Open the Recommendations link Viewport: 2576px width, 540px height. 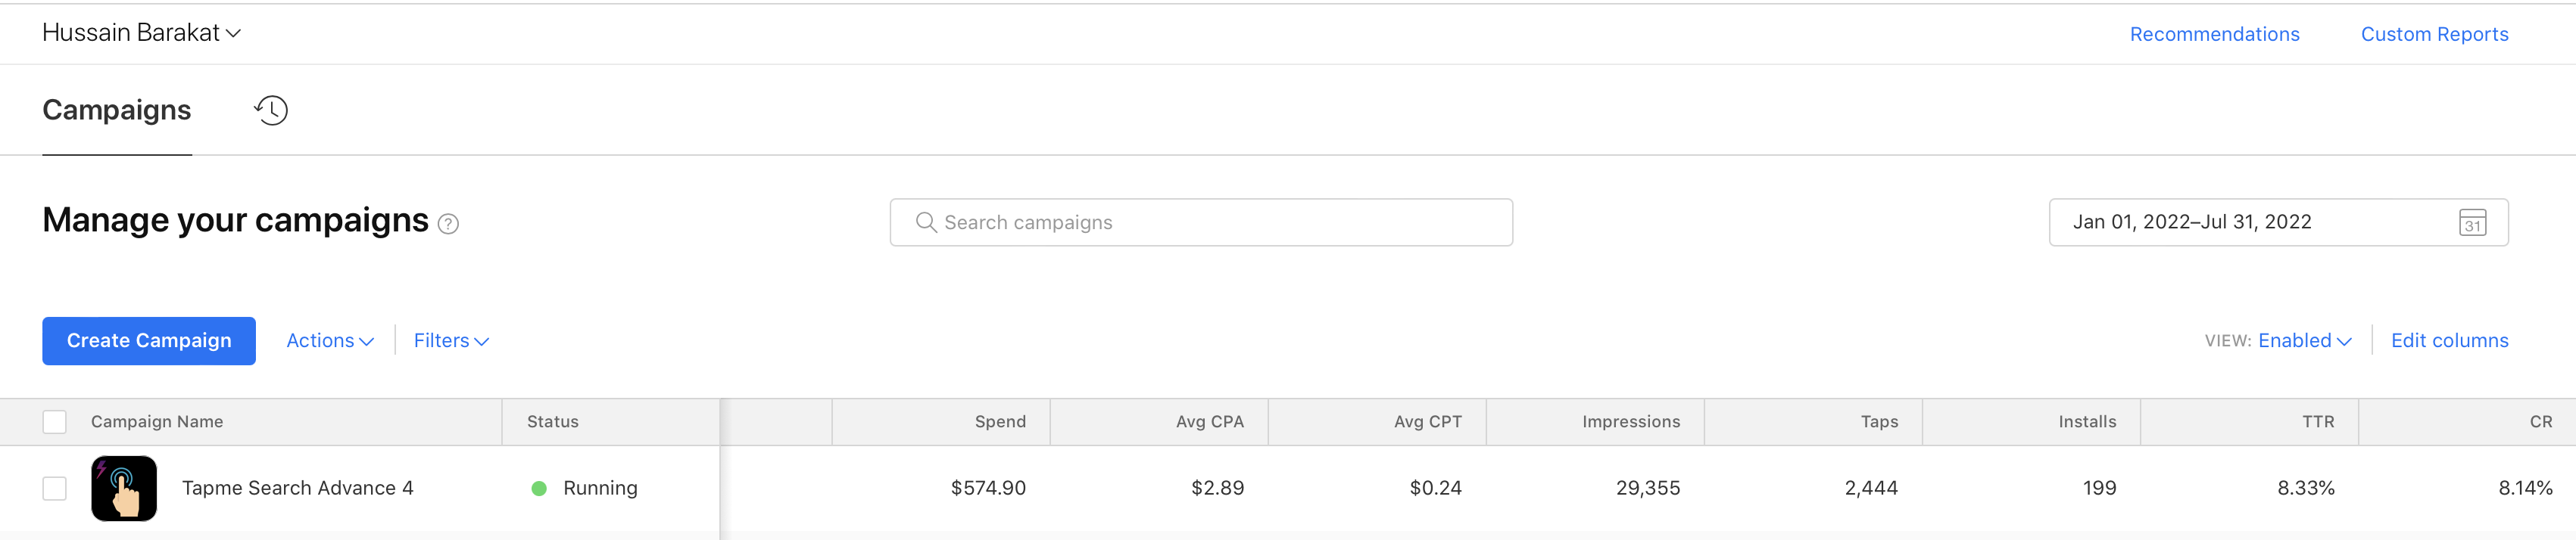(2214, 34)
